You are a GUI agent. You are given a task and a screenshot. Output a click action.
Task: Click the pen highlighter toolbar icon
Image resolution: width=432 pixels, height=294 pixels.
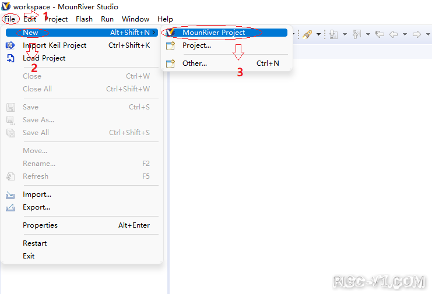[307, 34]
